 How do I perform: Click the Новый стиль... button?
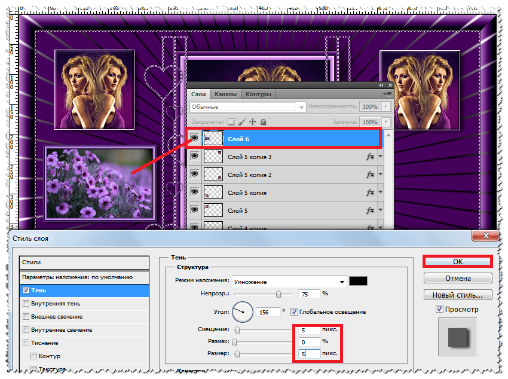tap(458, 295)
